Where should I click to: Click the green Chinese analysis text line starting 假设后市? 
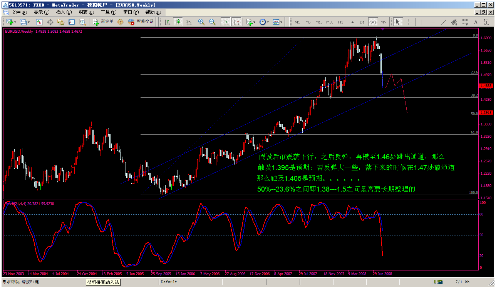pos(352,157)
